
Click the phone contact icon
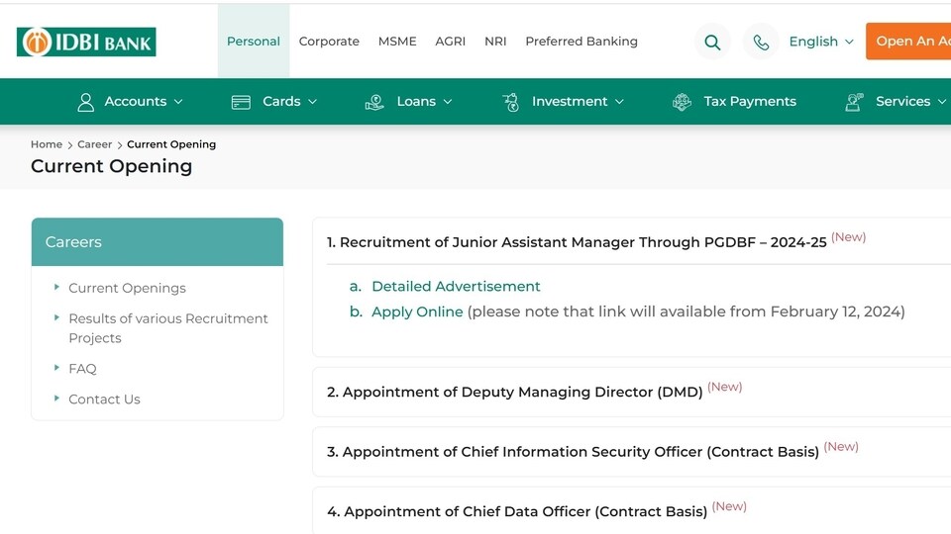tap(761, 42)
